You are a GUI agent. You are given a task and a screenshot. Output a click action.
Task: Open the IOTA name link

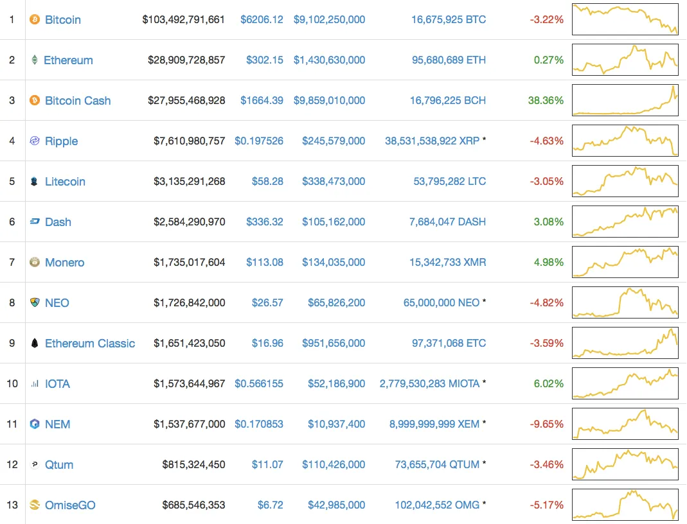[57, 384]
